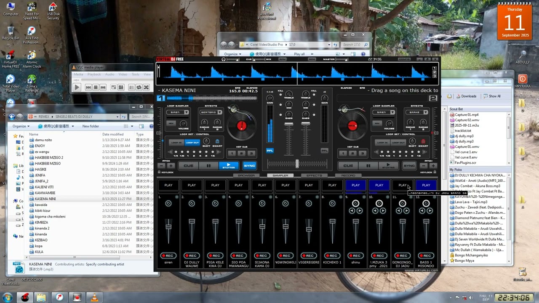Screen dimensions: 539x303
Task: Toggle deck 1 LOOP IN
Action: click(x=176, y=143)
